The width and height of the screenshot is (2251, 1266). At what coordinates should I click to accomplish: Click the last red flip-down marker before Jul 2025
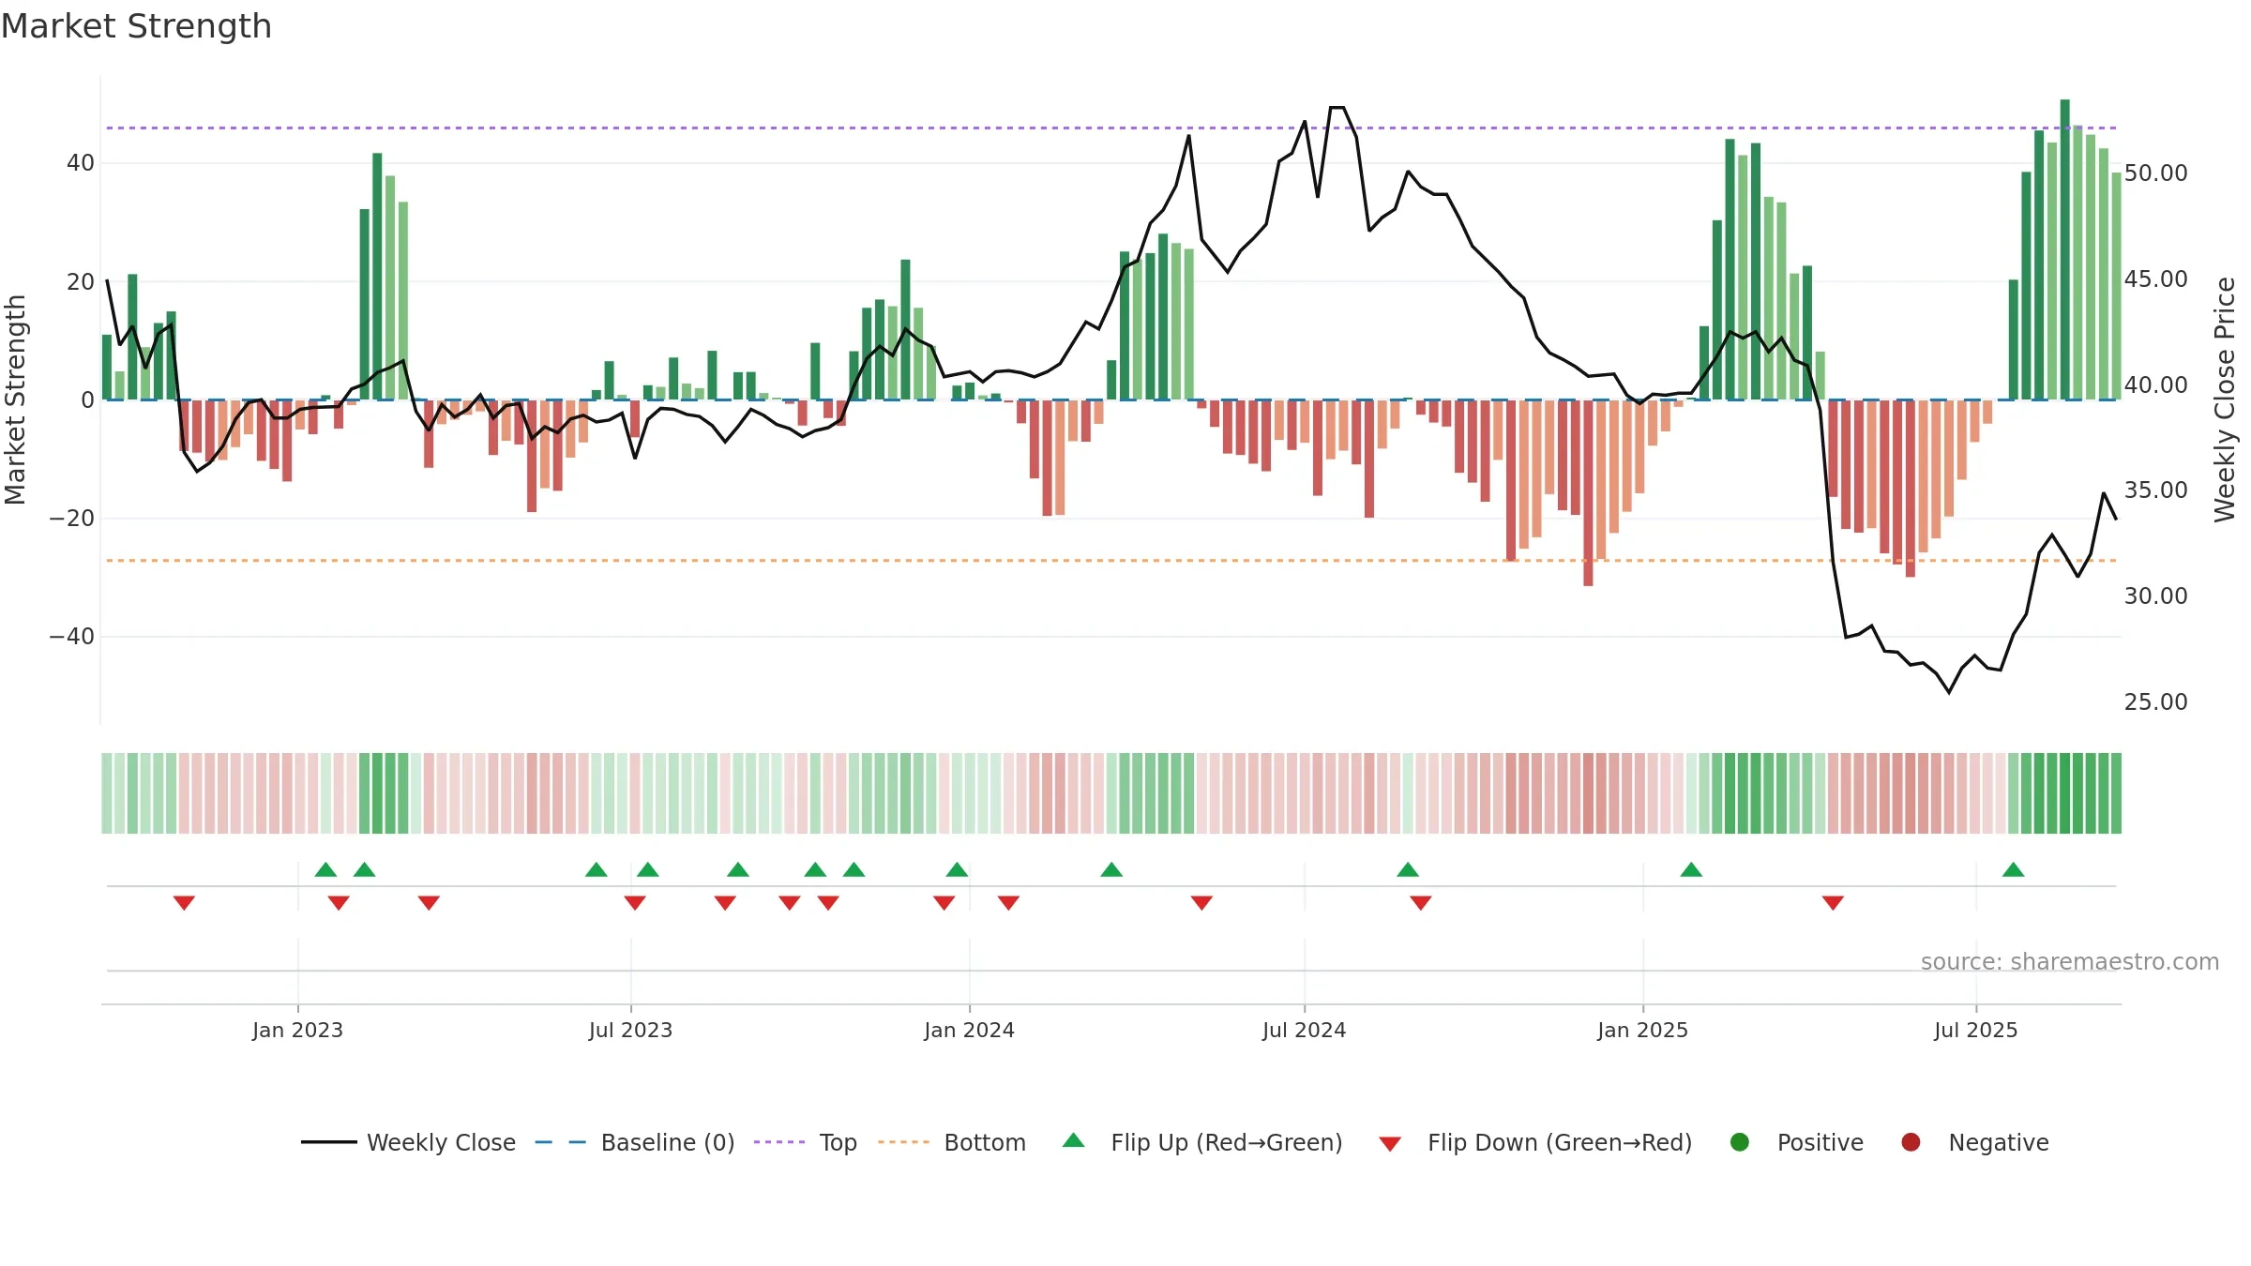[x=1833, y=902]
